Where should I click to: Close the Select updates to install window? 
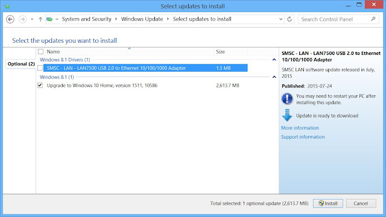point(374,5)
